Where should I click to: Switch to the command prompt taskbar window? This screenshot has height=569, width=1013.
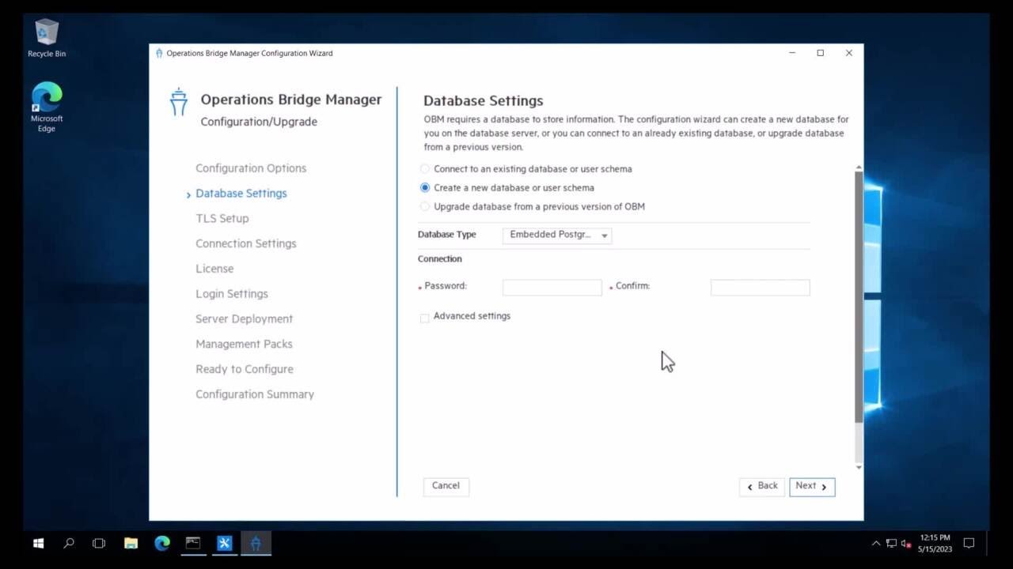(193, 543)
